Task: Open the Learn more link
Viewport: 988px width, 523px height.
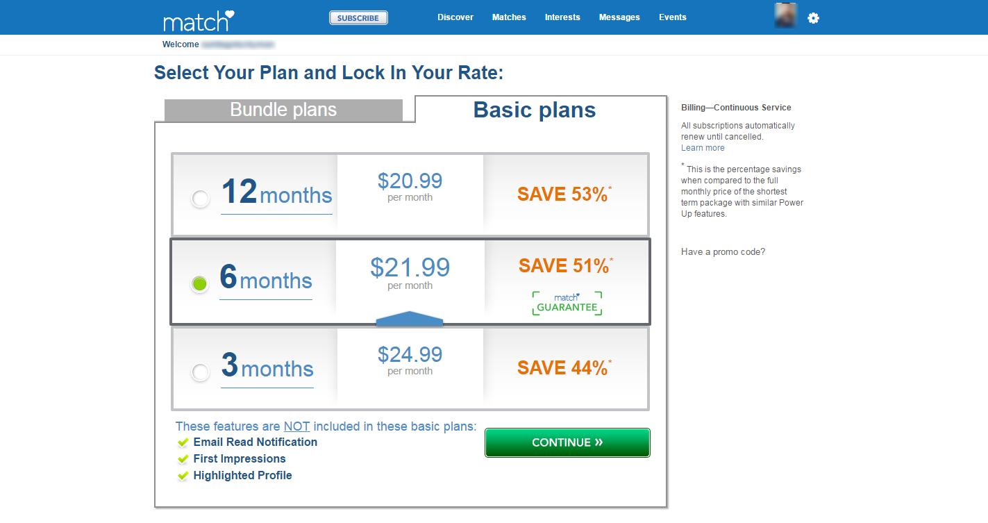Action: tap(703, 148)
